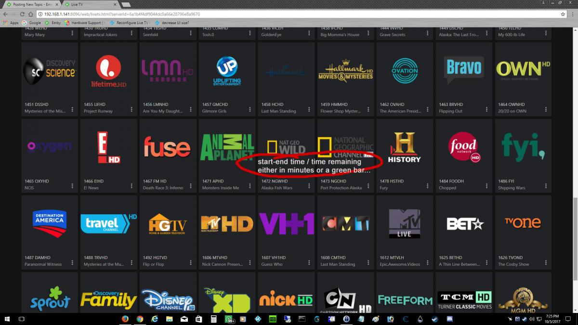The height and width of the screenshot is (325, 578).
Task: Open three-dot menu for 1488 TRVHD
Action: pyautogui.click(x=131, y=262)
